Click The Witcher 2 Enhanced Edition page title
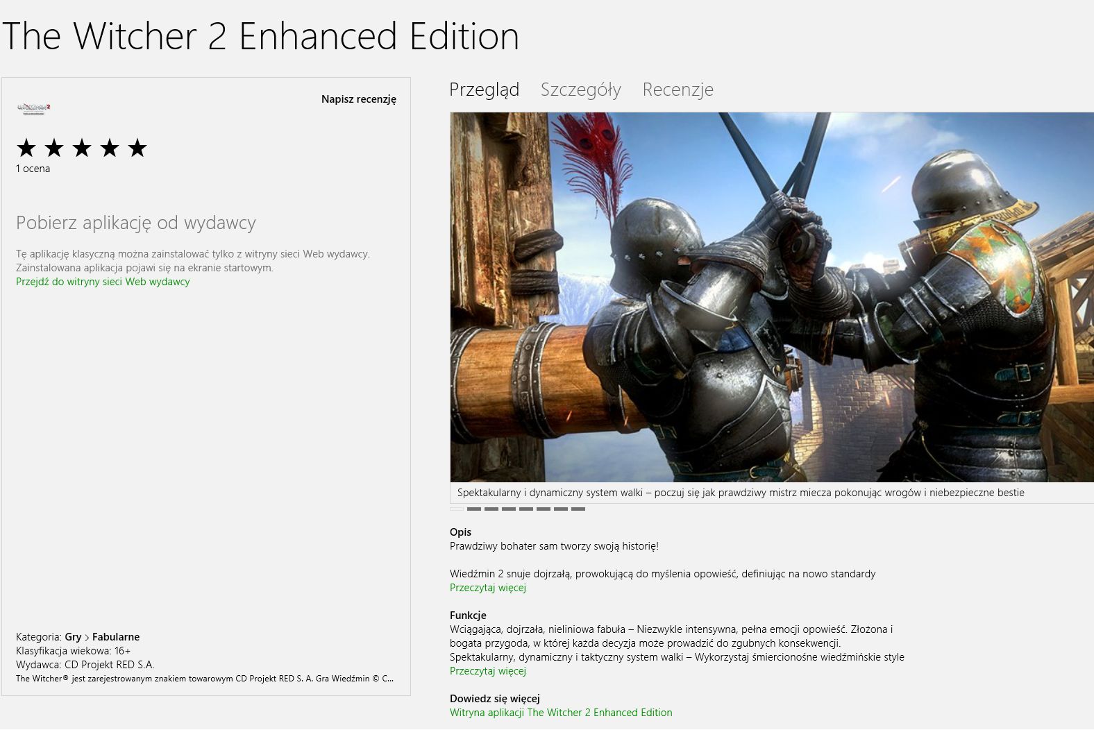Viewport: 1094px width, 730px height. (x=261, y=36)
